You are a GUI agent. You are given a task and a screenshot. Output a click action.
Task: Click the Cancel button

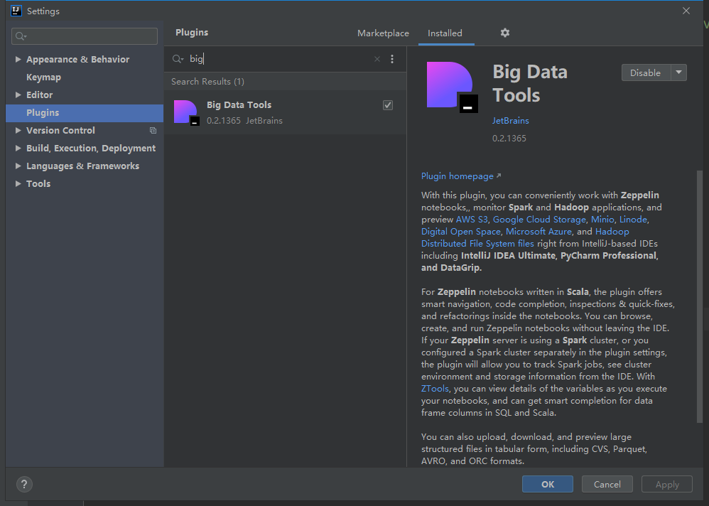[607, 484]
